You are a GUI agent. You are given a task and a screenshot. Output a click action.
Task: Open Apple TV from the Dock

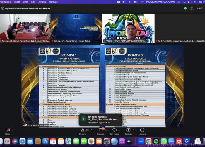[129, 141]
